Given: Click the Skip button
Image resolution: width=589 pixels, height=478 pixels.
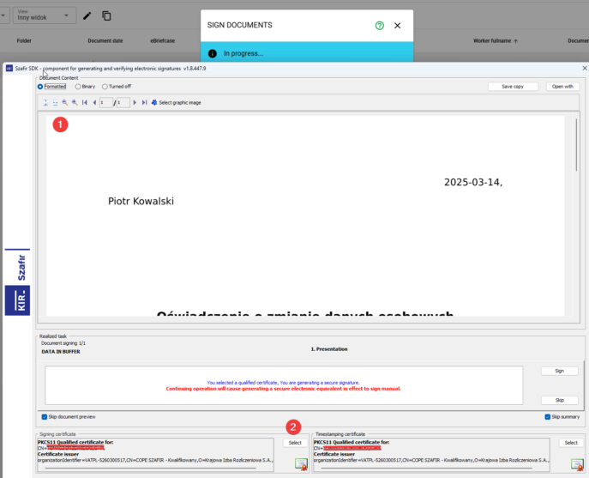Looking at the screenshot, I should [559, 400].
